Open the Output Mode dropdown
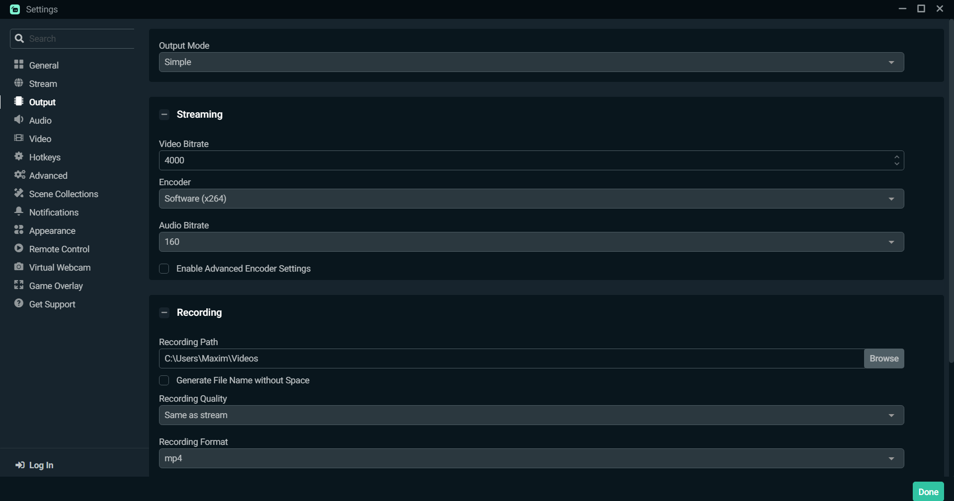The image size is (954, 501). tap(531, 62)
